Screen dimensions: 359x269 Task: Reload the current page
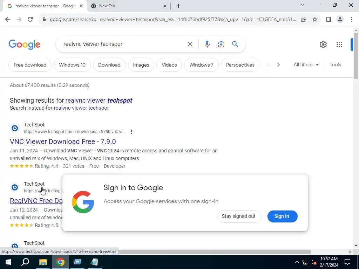30,19
